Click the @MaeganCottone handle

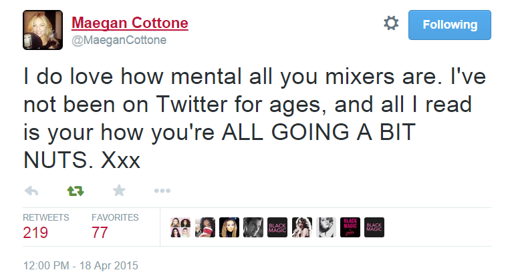coord(118,41)
